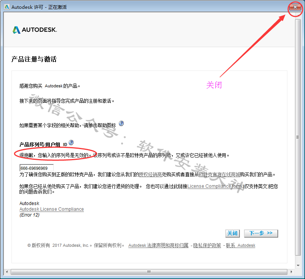Viewport: 305px width, 279px height.
Task: Open Autodesk 法律声明和商标归属 link
Action: [x=158, y=245]
